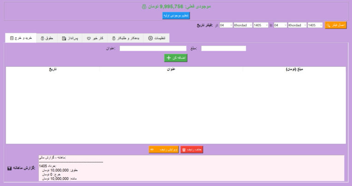This screenshot has height=186, width=352.
Task: Switch to the حقوق (salary) tab
Action: [47, 38]
